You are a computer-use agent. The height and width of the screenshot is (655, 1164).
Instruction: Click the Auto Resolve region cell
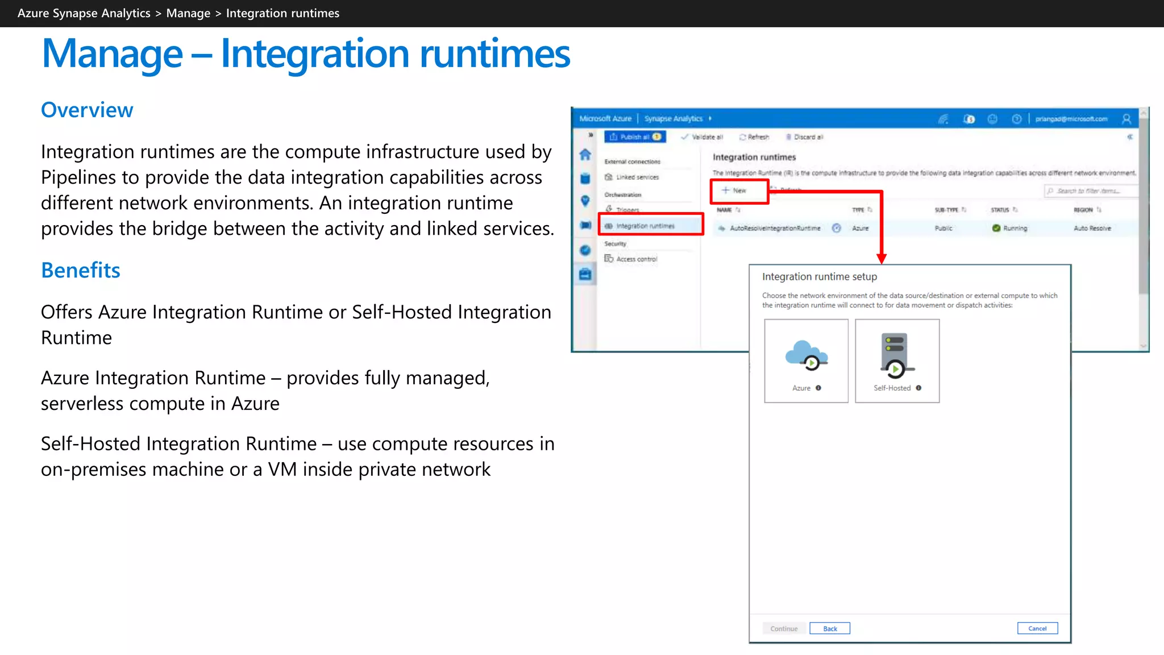pos(1092,228)
